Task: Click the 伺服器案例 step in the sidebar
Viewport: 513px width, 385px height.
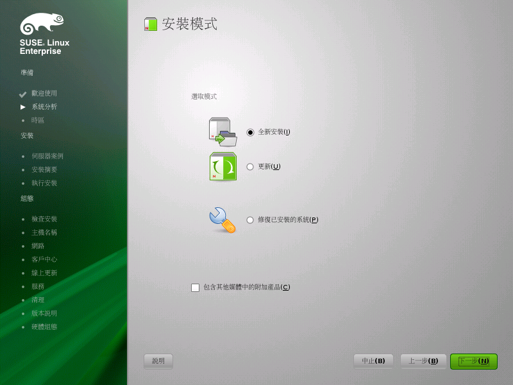Action: point(47,156)
